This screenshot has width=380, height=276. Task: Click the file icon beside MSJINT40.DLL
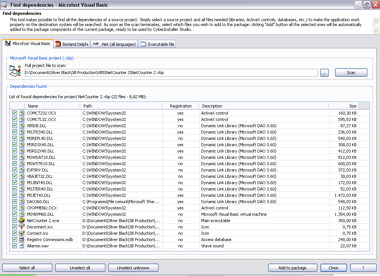22,183
